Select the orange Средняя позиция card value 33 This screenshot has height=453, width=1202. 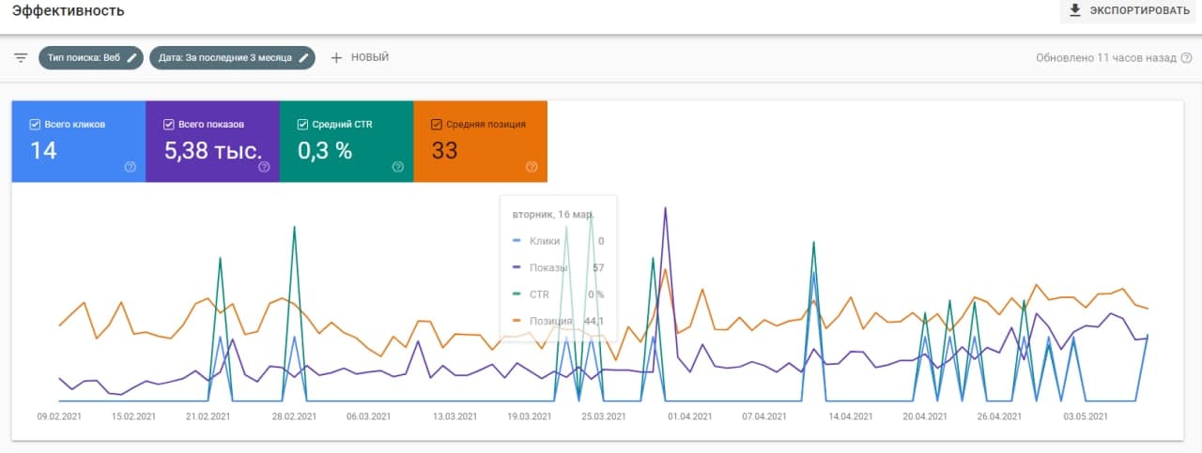point(445,150)
